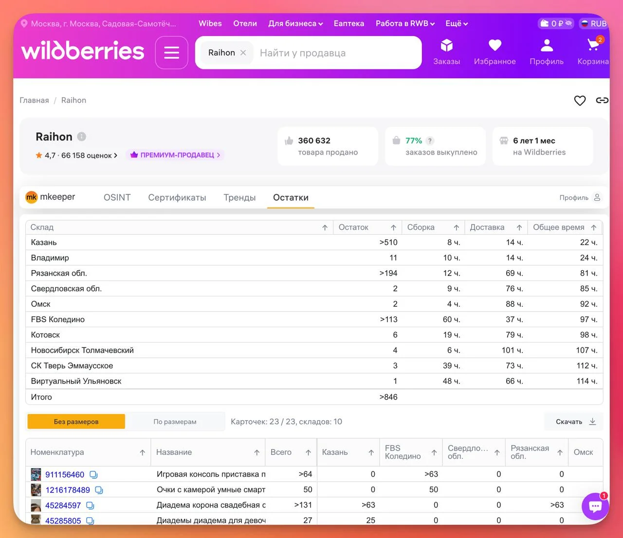The width and height of the screenshot is (623, 538).
Task: Sort by Казань column arrow in products table
Action: click(x=371, y=452)
